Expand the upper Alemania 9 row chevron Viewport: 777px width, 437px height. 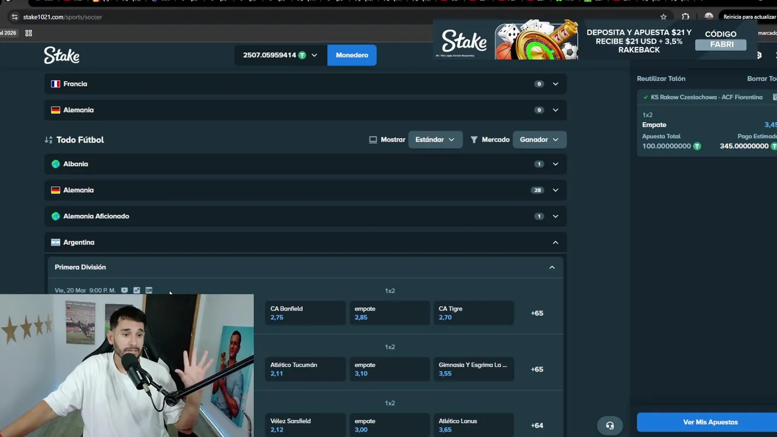[555, 110]
